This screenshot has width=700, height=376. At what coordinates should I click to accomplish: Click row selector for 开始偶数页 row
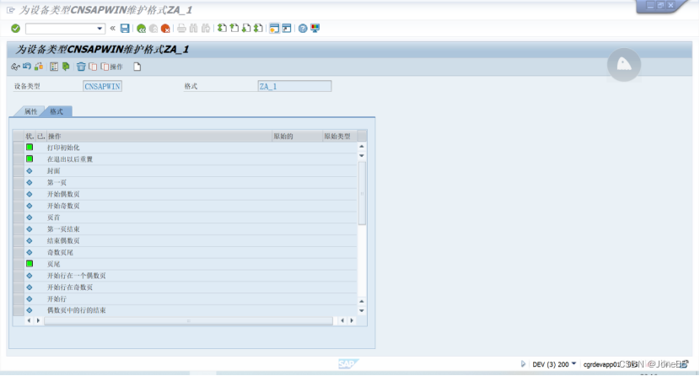[x=19, y=194]
